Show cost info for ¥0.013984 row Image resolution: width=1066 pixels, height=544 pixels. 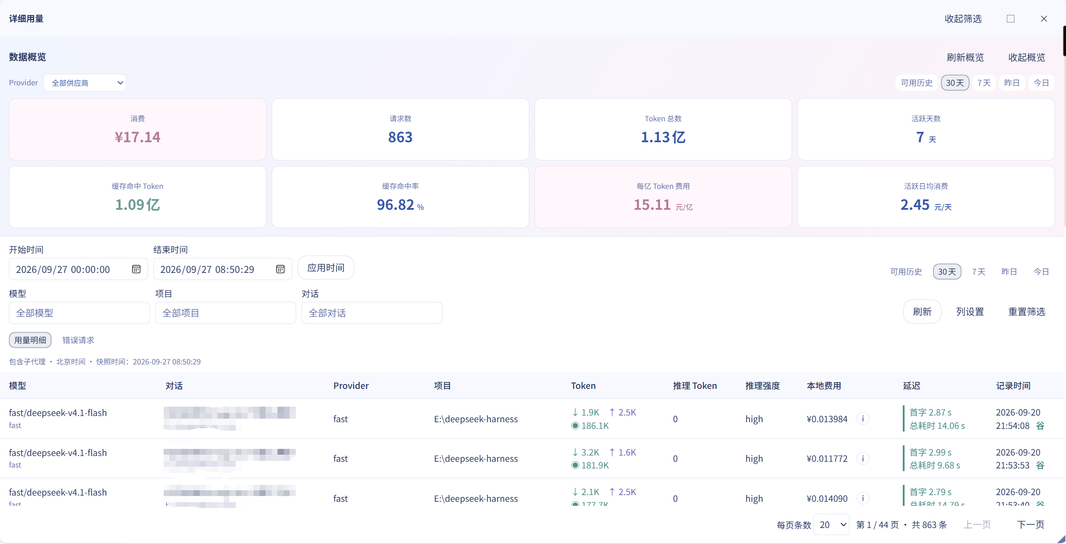(863, 419)
